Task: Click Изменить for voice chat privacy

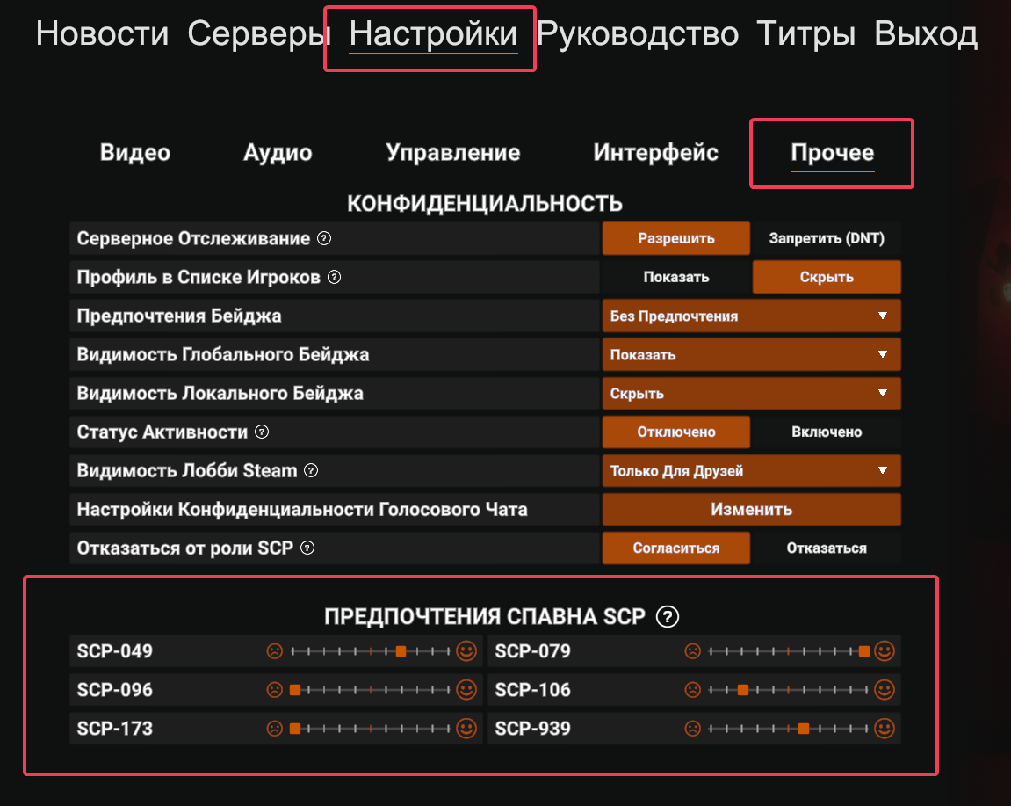Action: [751, 510]
